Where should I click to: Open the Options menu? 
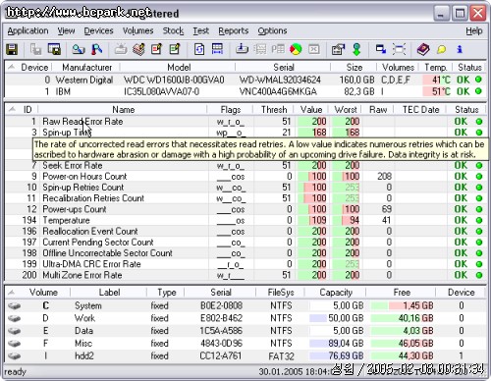272,30
